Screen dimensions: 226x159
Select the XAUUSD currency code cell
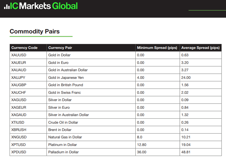(x=19, y=55)
